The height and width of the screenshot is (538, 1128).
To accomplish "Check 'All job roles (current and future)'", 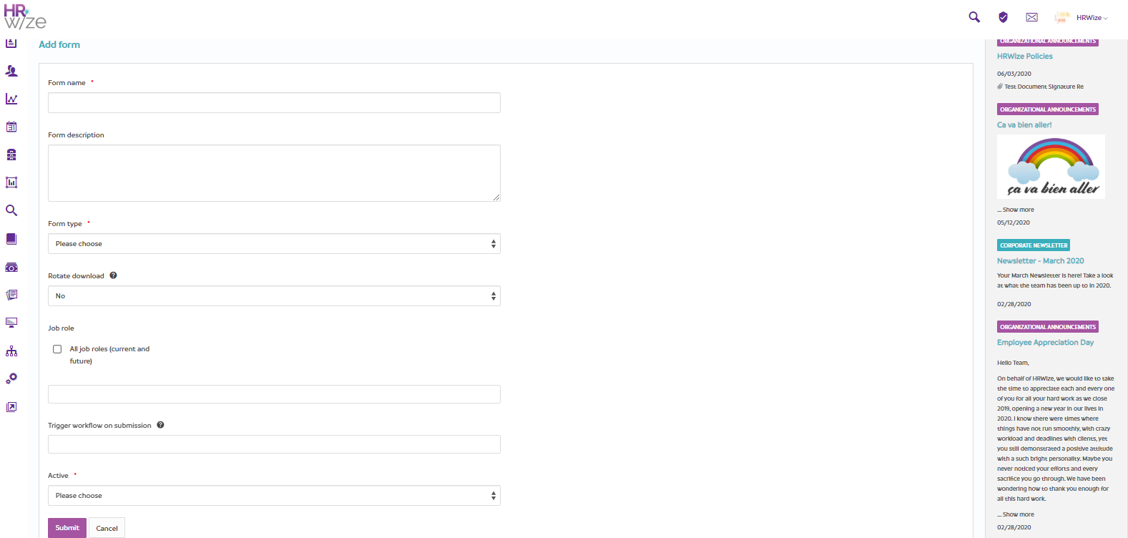I will [x=57, y=348].
